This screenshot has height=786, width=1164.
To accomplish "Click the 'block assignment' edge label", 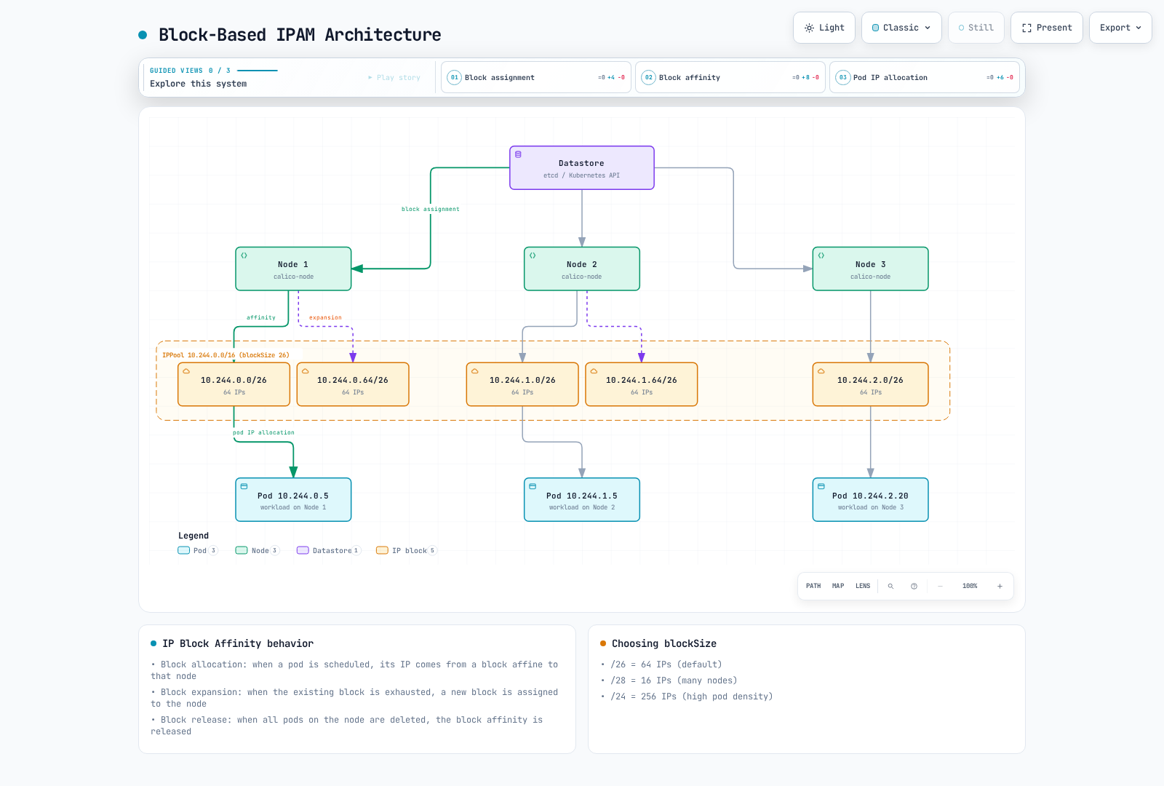I will [x=431, y=209].
